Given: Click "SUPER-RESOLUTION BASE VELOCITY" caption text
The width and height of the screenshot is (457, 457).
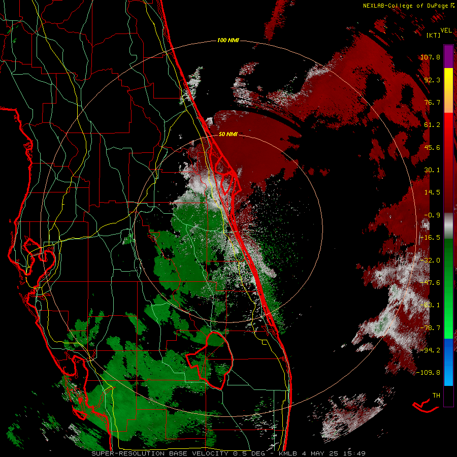Looking at the screenshot, I should click(160, 453).
